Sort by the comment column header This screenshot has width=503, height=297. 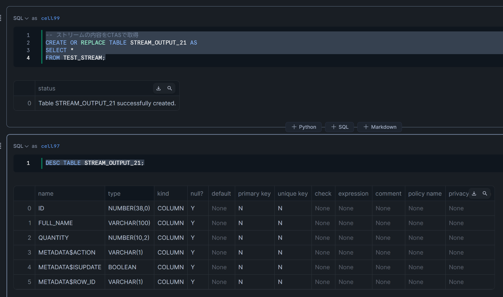point(388,194)
